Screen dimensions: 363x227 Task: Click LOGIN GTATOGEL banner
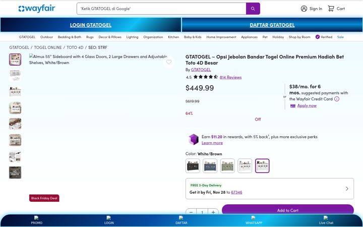pyautogui.click(x=91, y=25)
